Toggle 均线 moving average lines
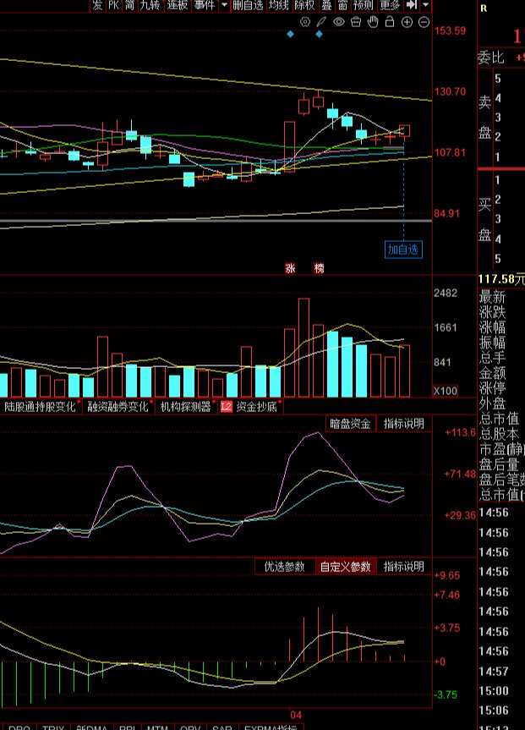The height and width of the screenshot is (730, 525). (x=278, y=5)
